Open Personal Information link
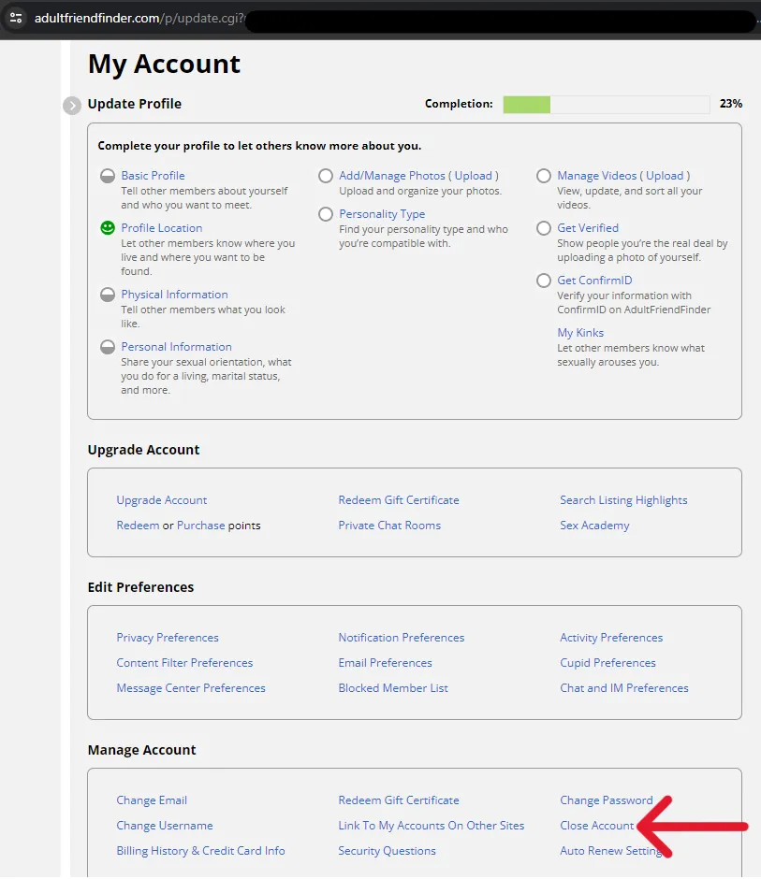 point(176,346)
